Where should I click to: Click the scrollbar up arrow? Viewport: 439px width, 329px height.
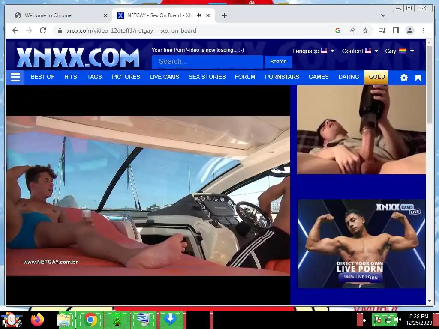pos(429,42)
